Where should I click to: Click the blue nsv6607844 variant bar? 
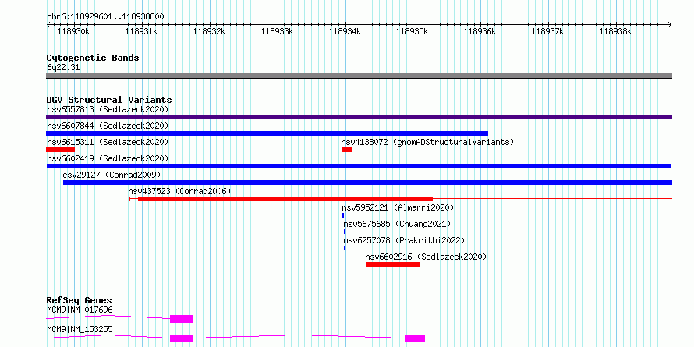pyautogui.click(x=267, y=133)
